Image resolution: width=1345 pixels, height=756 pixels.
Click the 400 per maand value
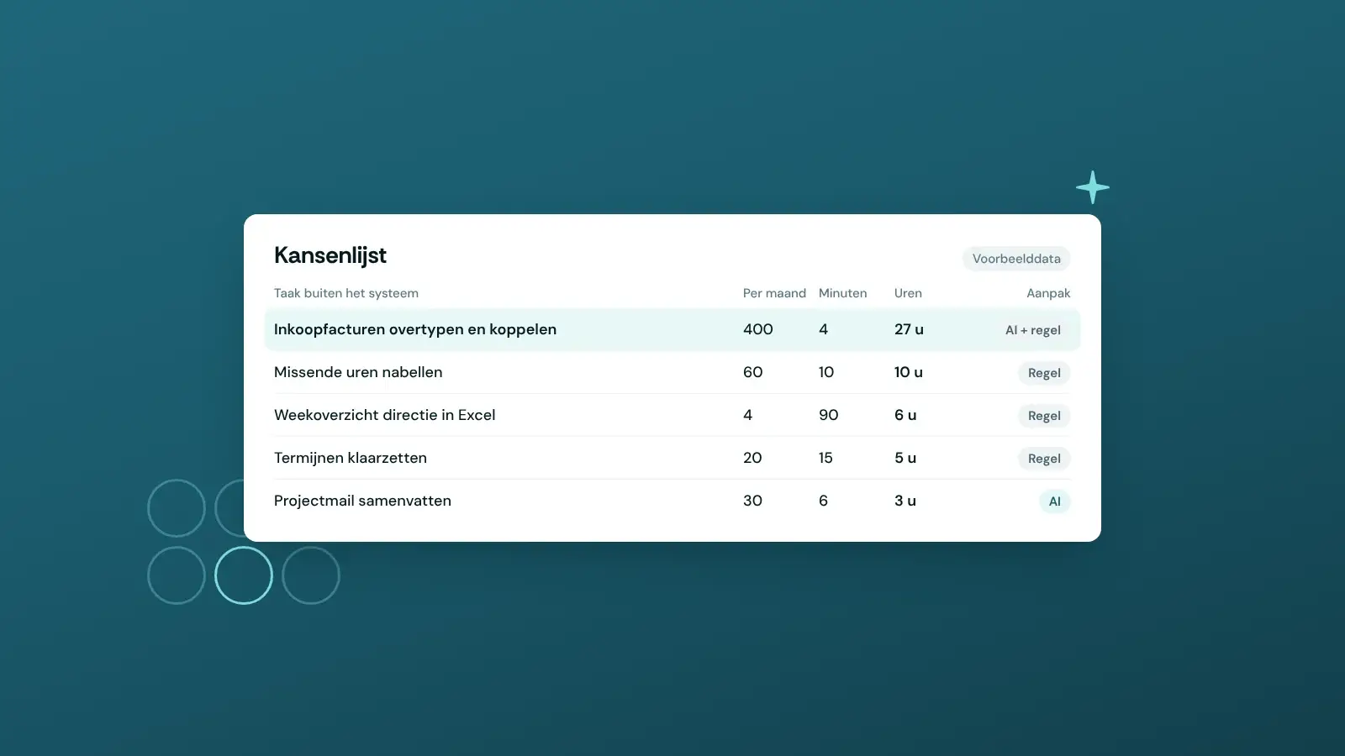pyautogui.click(x=758, y=329)
